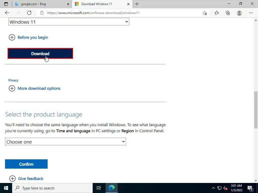Screen dimensions: 258x193
Task: Open Task View on the taskbar
Action: [x=99, y=188]
